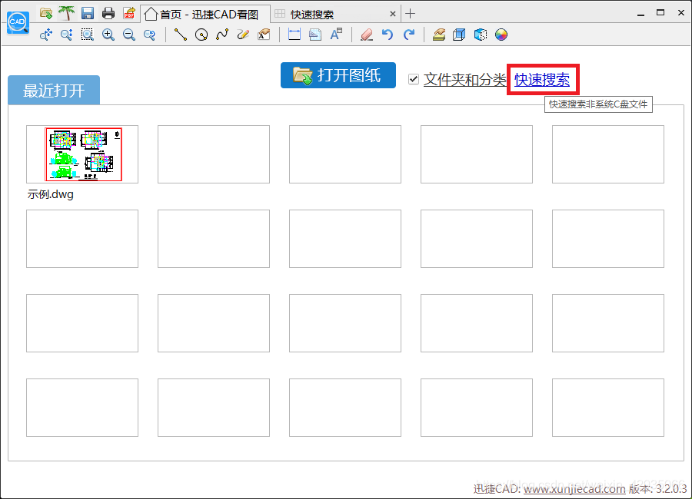Click the text style A icon
The image size is (692, 499).
click(336, 35)
